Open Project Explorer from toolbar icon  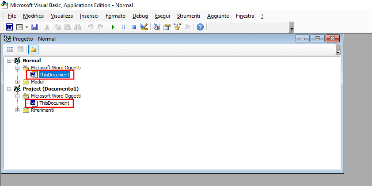(156, 27)
